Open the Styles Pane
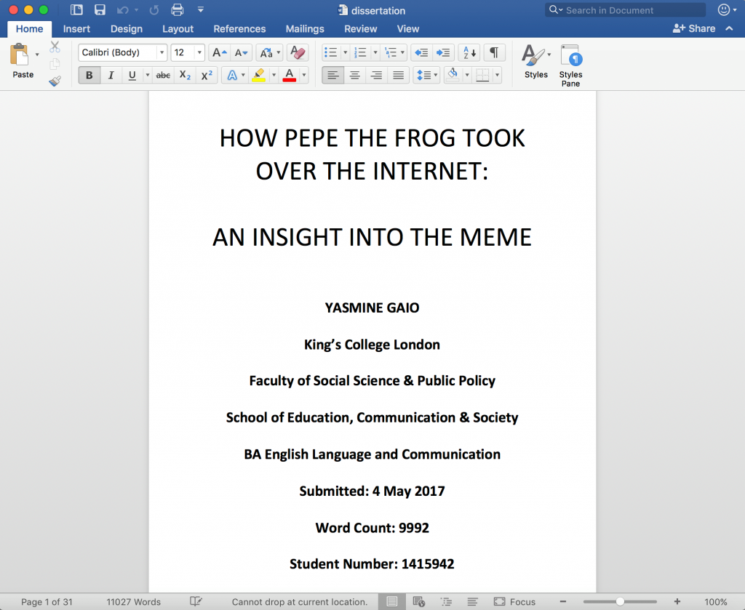The image size is (745, 610). click(570, 65)
